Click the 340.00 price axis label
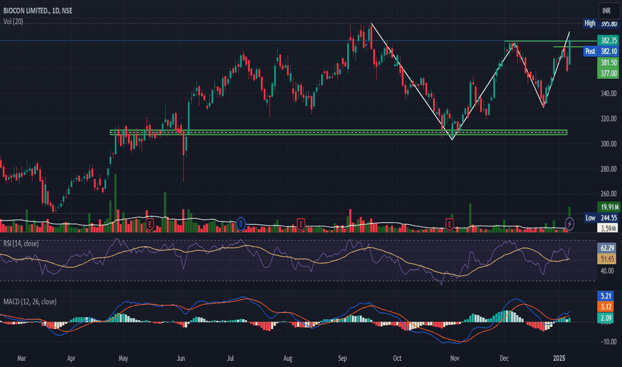 click(x=608, y=93)
